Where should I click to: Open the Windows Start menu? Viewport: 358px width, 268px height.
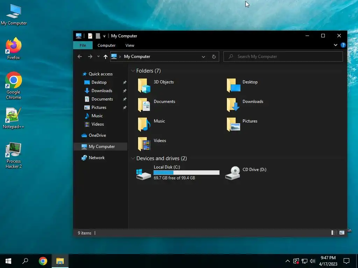8,261
